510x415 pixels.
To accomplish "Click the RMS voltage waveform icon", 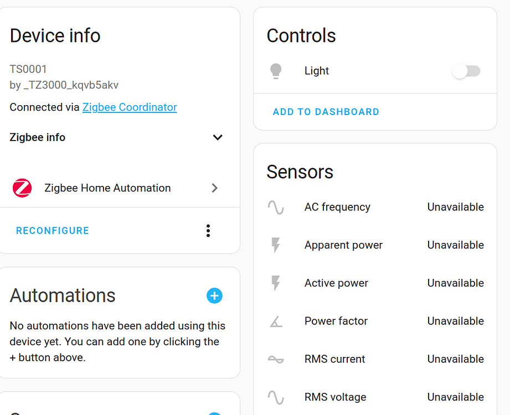I will click(x=277, y=397).
